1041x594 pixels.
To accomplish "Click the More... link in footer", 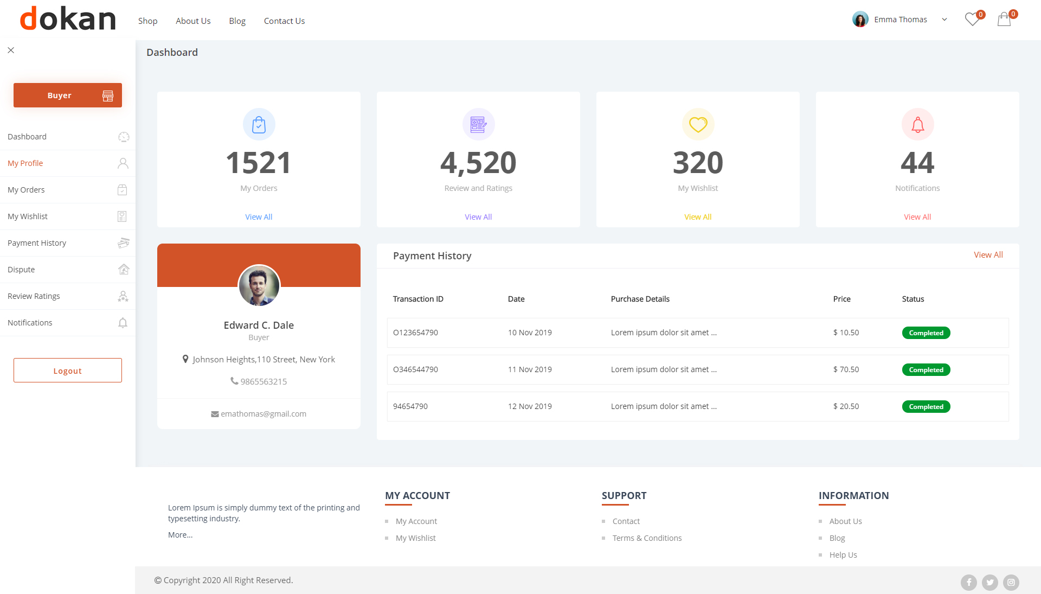I will (181, 535).
